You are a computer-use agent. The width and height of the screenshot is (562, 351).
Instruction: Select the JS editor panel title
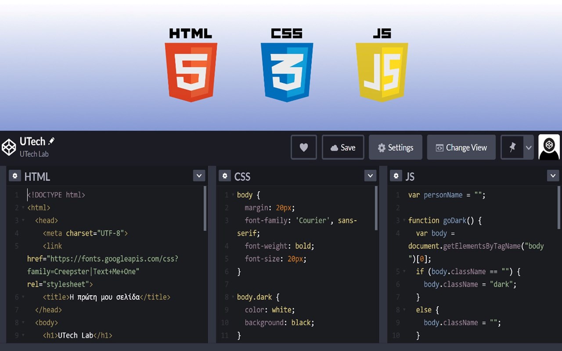click(x=410, y=176)
